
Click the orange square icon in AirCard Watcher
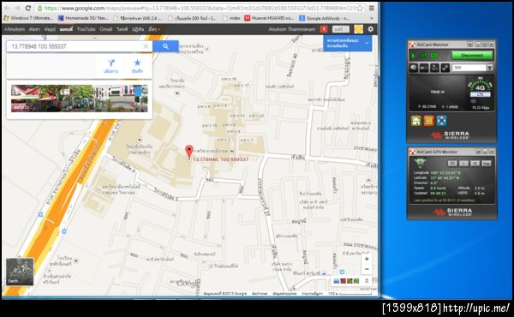tap(429, 121)
